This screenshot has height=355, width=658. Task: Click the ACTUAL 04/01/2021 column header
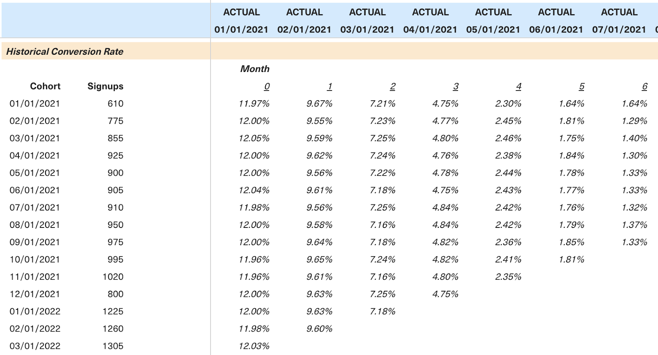(x=430, y=21)
